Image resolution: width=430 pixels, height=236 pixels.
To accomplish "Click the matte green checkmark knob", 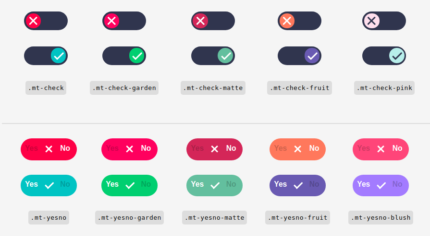I will [x=226, y=56].
